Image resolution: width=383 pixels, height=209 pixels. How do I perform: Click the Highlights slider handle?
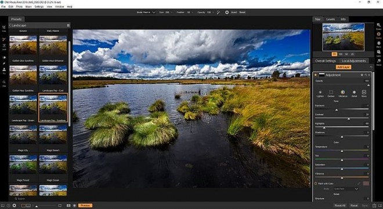[324, 127]
